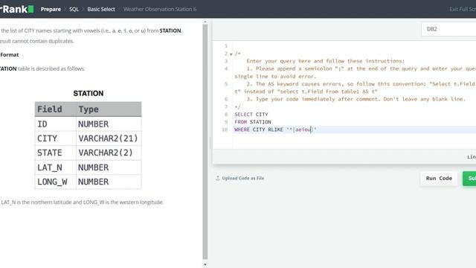Click the STATE field cell
This screenshot has height=268, width=476.
[56, 153]
